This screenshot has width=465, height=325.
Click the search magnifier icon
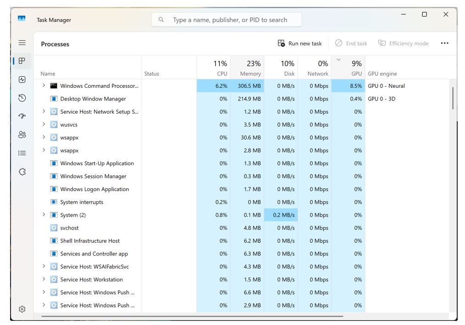point(161,20)
